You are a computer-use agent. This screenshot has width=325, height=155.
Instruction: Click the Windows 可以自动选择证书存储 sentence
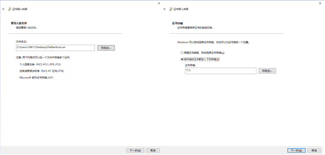[213, 42]
